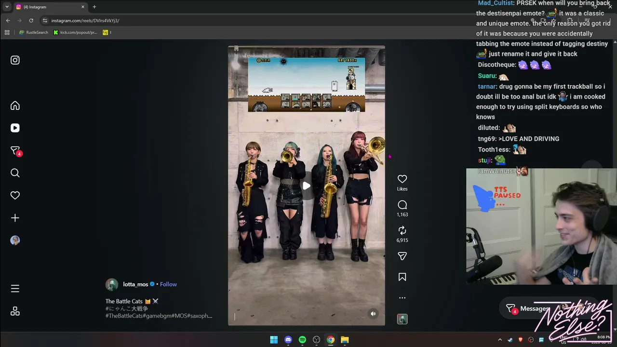This screenshot has width=617, height=347.
Task: Toggle the reel's sound with speaker button
Action: (x=373, y=314)
